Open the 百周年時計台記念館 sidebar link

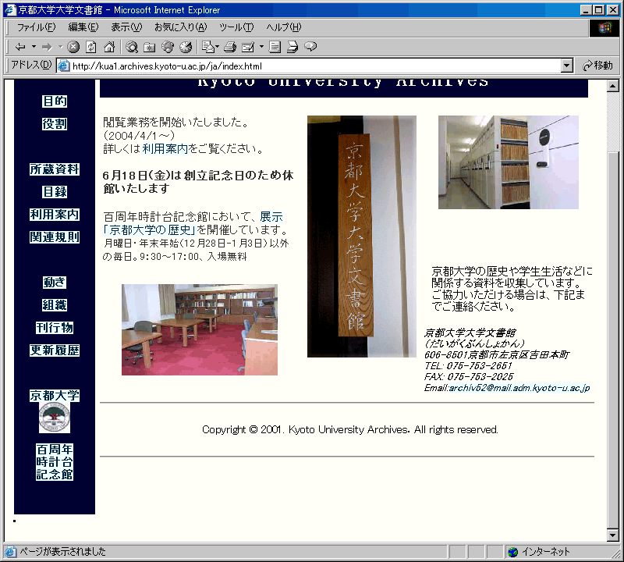pyautogui.click(x=55, y=462)
